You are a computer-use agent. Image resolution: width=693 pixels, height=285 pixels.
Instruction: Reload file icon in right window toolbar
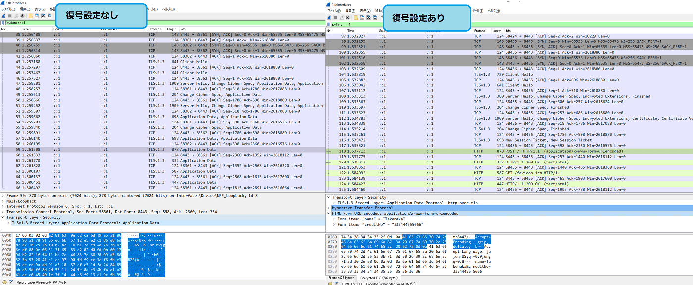[375, 17]
